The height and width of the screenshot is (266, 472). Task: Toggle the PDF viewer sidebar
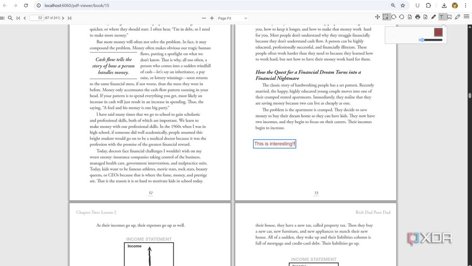[x=3, y=18]
